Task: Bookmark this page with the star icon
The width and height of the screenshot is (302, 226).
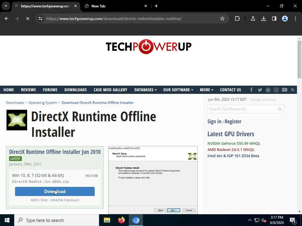Action: tap(222, 19)
